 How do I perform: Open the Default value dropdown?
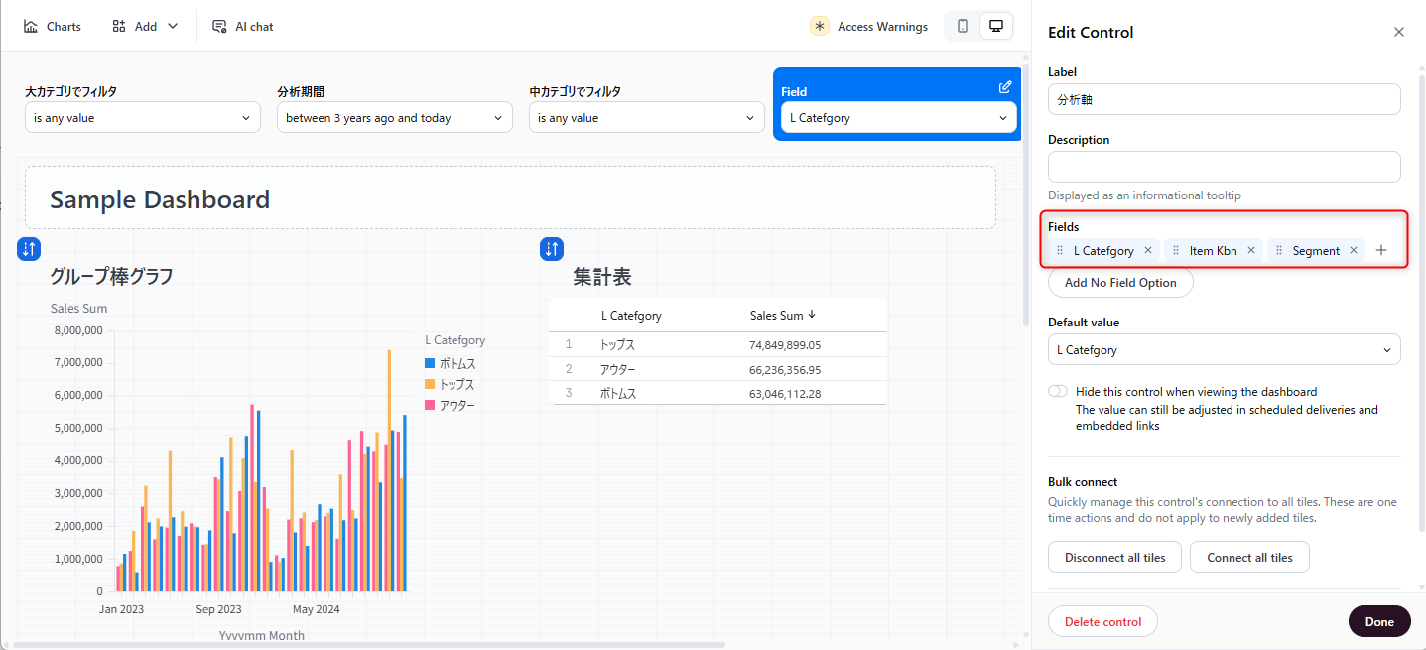click(1224, 350)
